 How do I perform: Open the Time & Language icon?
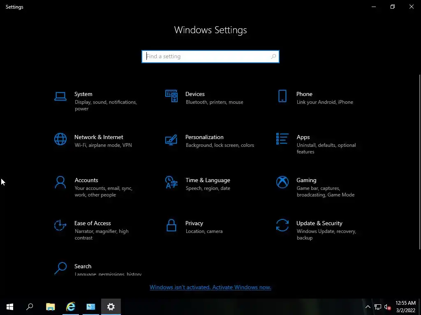(x=171, y=182)
